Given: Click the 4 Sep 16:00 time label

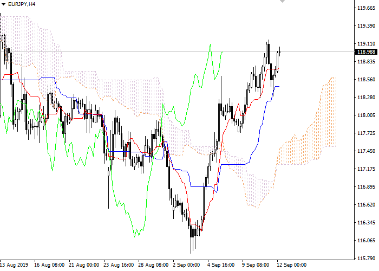Looking at the screenshot, I should coord(221,265).
